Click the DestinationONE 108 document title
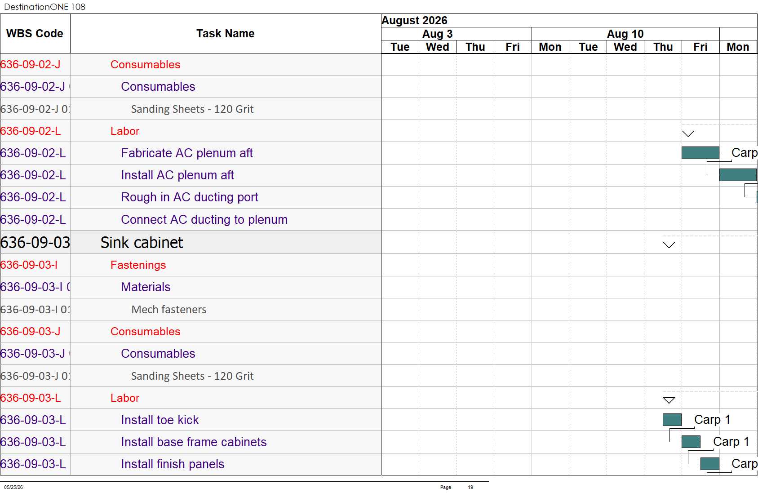758x493 pixels. coord(45,7)
